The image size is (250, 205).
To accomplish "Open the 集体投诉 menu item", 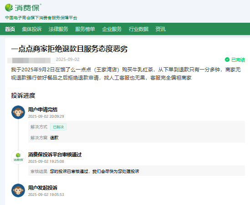I will pos(32,29).
